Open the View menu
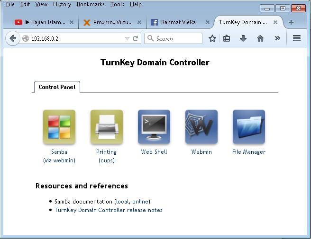The height and width of the screenshot is (239, 311). point(41,4)
